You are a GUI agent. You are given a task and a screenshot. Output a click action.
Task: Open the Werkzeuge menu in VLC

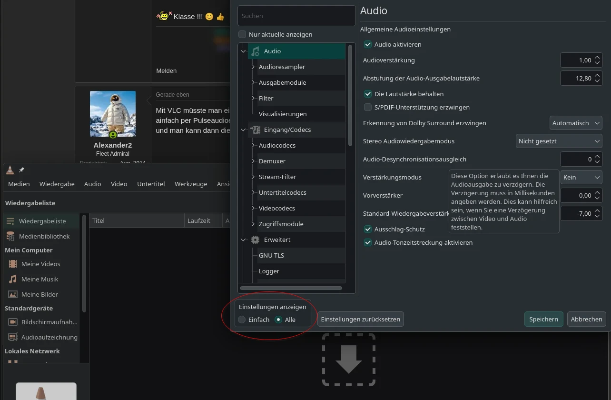tap(191, 184)
